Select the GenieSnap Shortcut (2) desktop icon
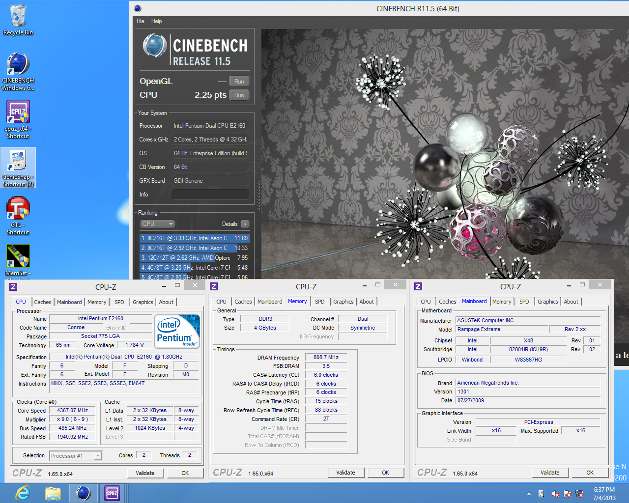Screen dimensions: 629x503 click(x=18, y=168)
